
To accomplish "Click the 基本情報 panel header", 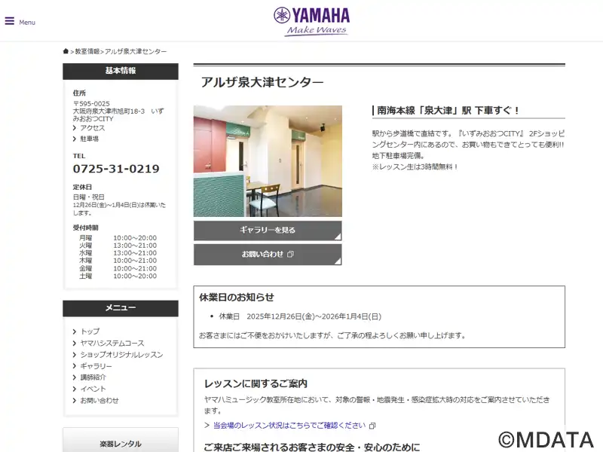I will point(121,71).
